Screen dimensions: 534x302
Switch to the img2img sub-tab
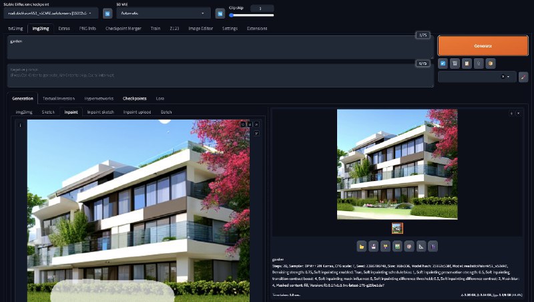click(24, 112)
